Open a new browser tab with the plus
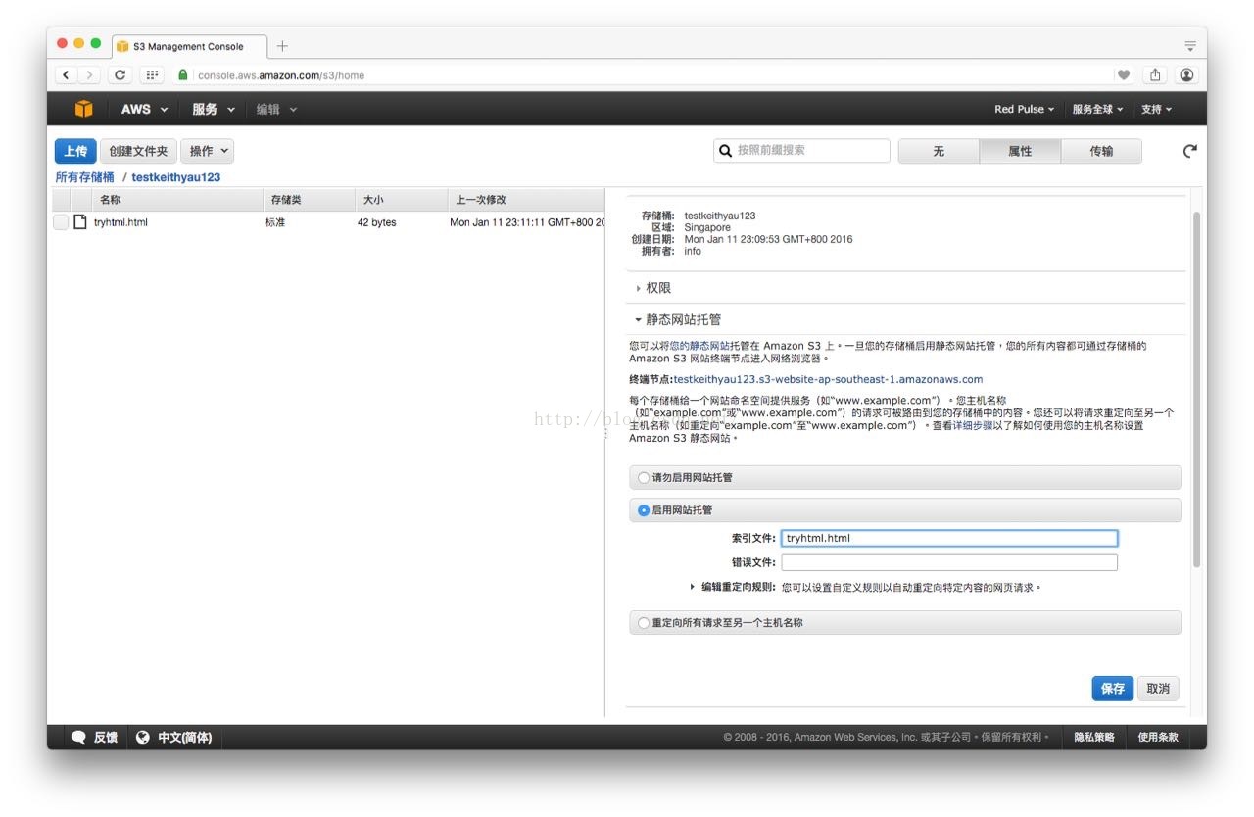 coord(282,46)
